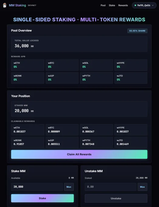Image resolution: width=159 pixels, height=207 pixels.
Task: Claim All Rewards
Action: tap(79, 154)
